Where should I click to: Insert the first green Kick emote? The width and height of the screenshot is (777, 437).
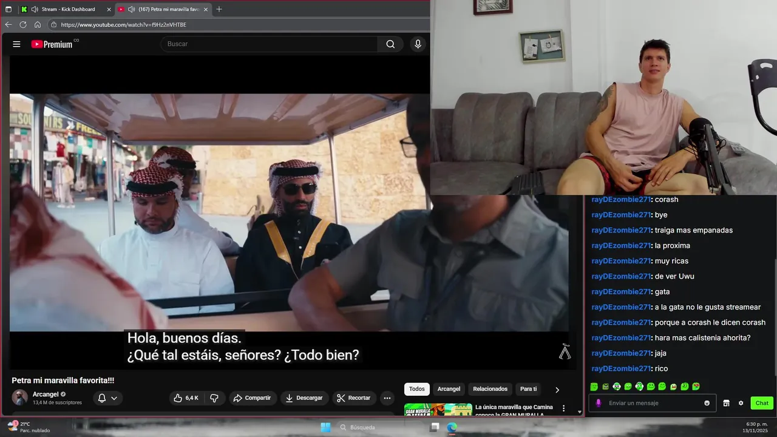(594, 387)
